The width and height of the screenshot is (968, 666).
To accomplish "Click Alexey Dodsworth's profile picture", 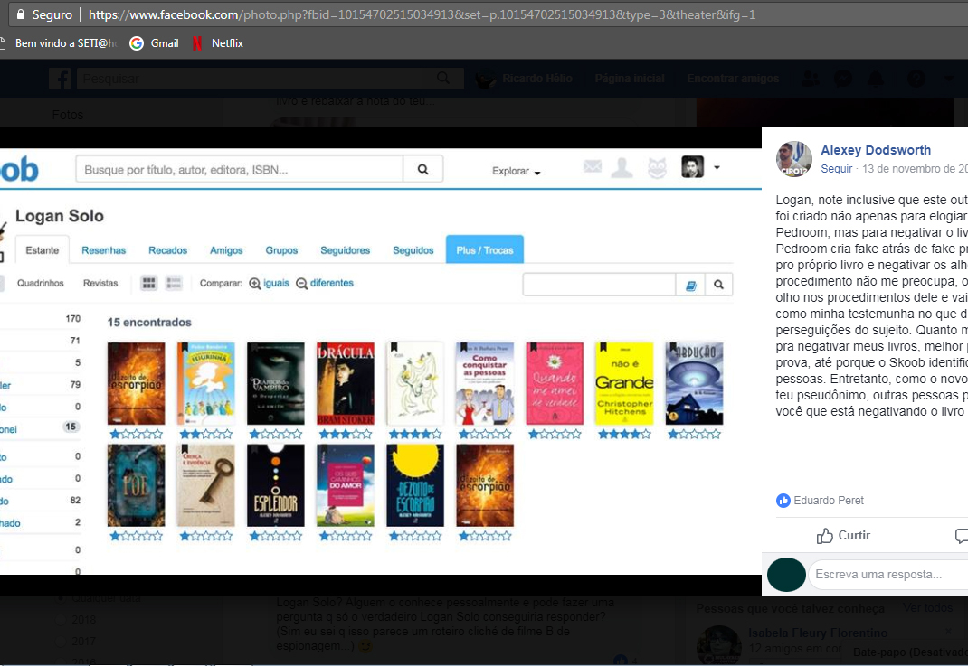I will coord(794,159).
